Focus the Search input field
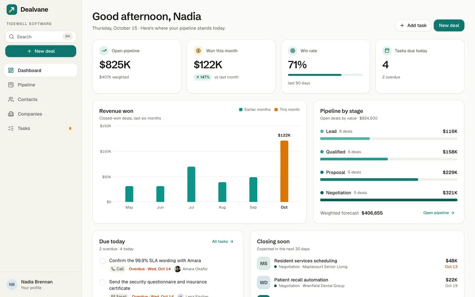The height and width of the screenshot is (297, 475). (41, 37)
